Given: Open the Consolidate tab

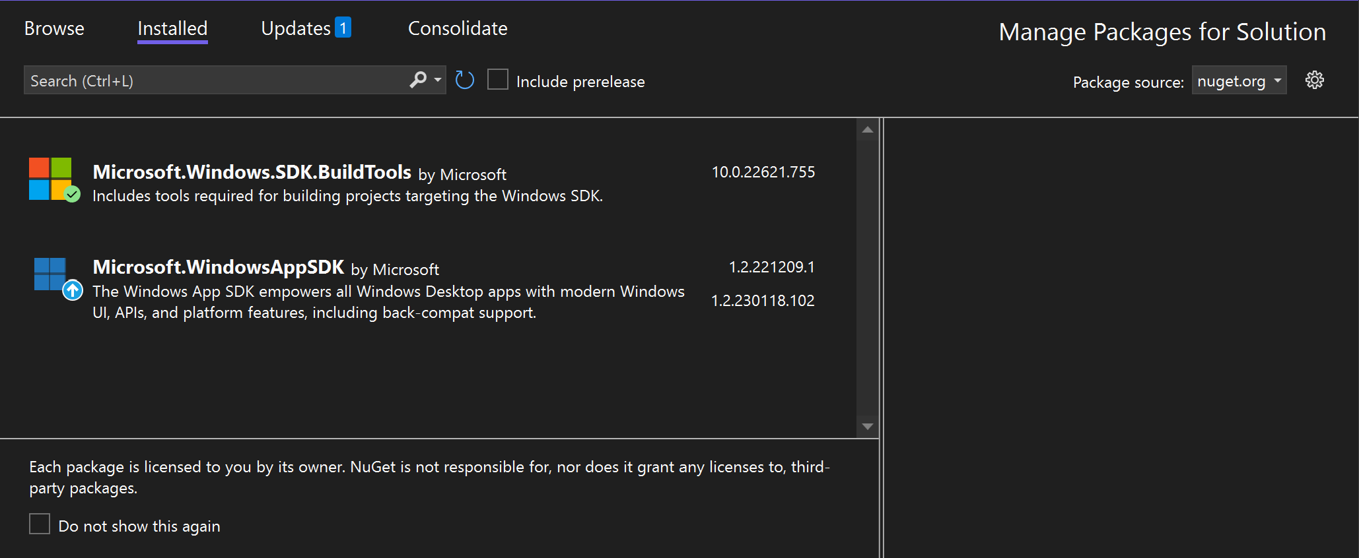Looking at the screenshot, I should coord(458,28).
